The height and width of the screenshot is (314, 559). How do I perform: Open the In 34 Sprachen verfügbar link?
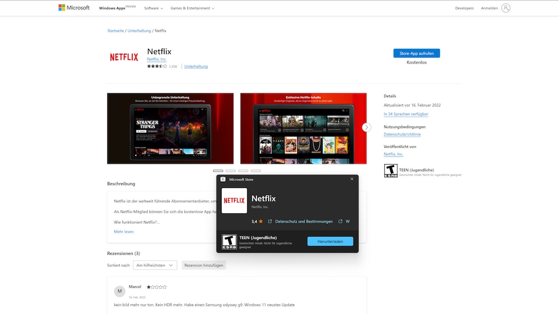(406, 114)
